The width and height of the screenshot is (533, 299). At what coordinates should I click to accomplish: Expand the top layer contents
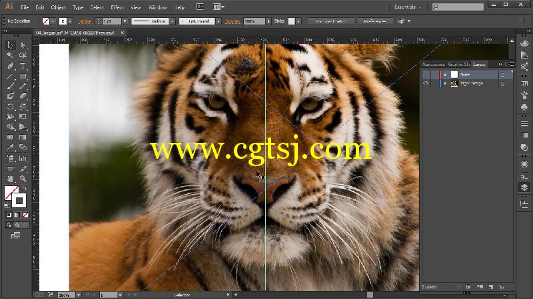445,74
